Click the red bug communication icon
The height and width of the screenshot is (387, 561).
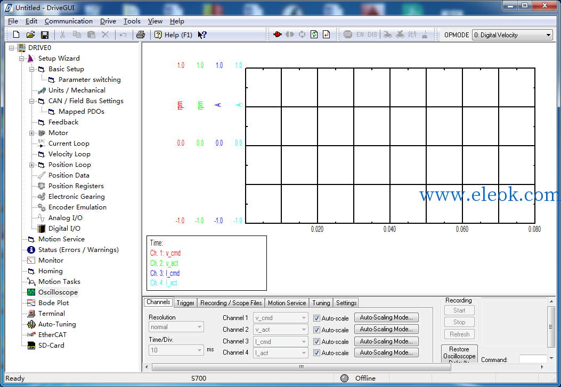(277, 35)
